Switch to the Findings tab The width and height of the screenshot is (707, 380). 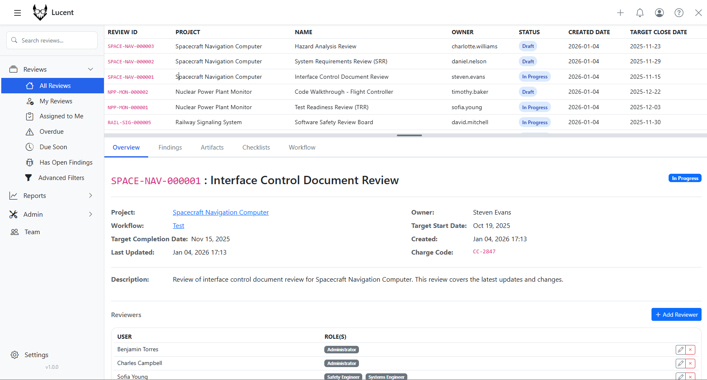click(x=170, y=147)
